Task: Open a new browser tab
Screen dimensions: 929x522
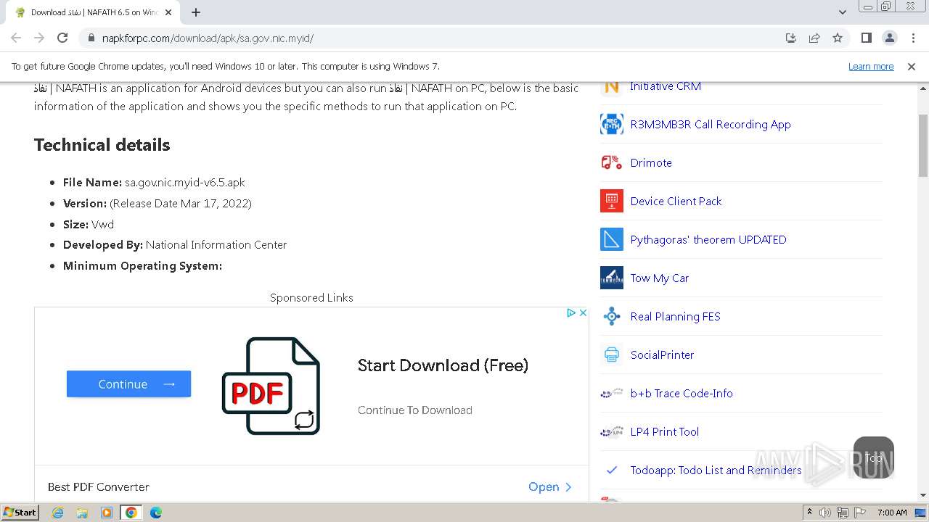Action: [x=196, y=12]
